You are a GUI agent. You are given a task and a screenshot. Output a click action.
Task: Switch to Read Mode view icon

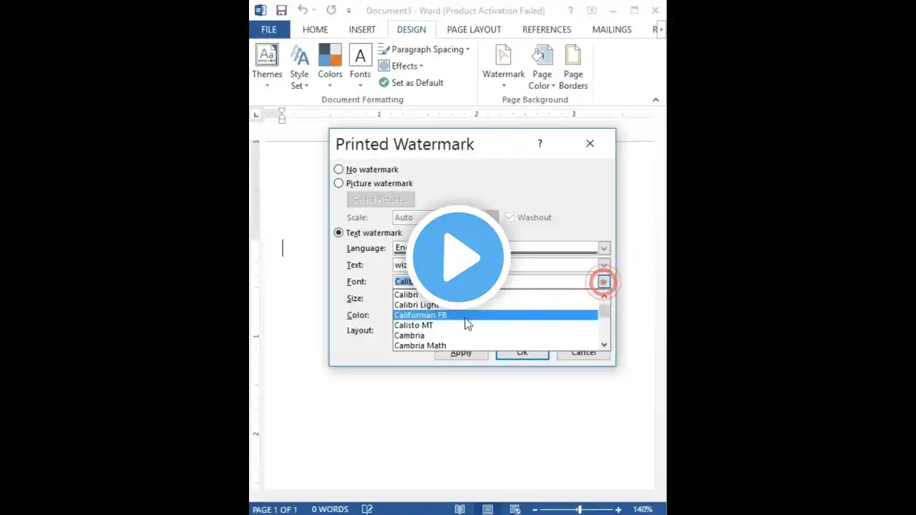[x=460, y=509]
